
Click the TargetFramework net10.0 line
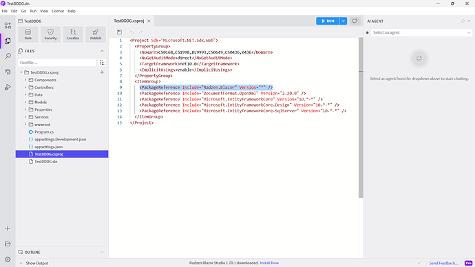(x=189, y=64)
